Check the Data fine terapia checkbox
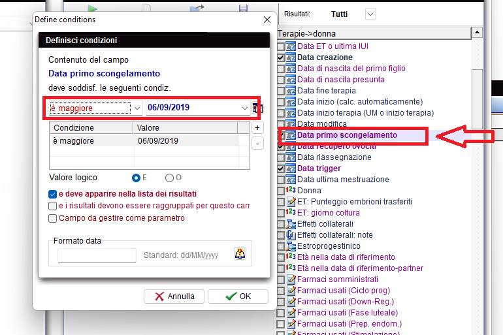This screenshot has width=503, height=335. pyautogui.click(x=281, y=91)
